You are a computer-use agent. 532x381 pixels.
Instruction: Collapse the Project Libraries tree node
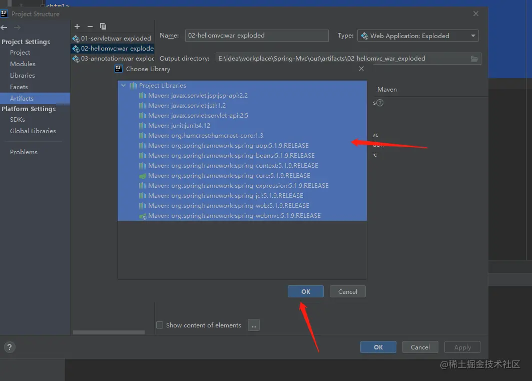coord(124,86)
